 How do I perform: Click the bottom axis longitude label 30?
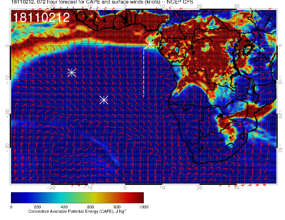tap(236, 188)
